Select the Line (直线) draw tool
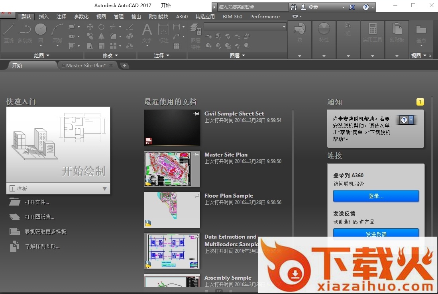The width and height of the screenshot is (438, 294). [8, 33]
